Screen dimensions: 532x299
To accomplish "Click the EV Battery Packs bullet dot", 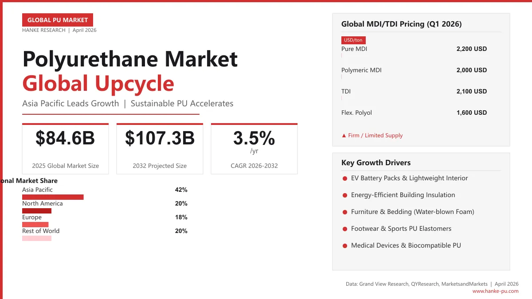I will (x=344, y=179).
